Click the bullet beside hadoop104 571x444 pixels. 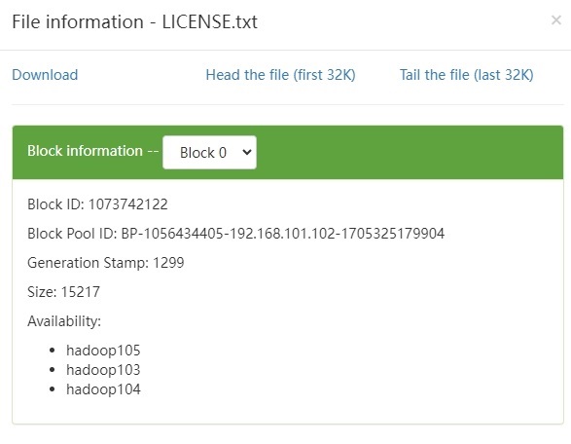click(53, 389)
